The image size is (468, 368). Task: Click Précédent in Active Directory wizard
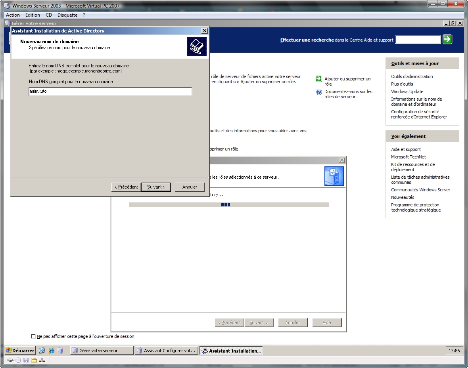tap(126, 187)
